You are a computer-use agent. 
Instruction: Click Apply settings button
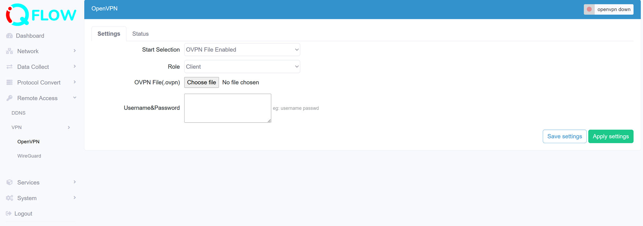pos(611,136)
